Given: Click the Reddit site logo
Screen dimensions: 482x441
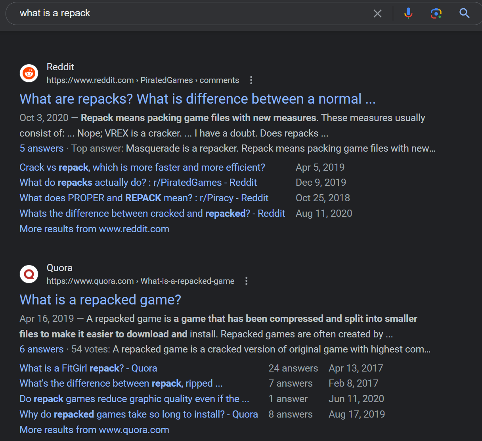Looking at the screenshot, I should (29, 73).
